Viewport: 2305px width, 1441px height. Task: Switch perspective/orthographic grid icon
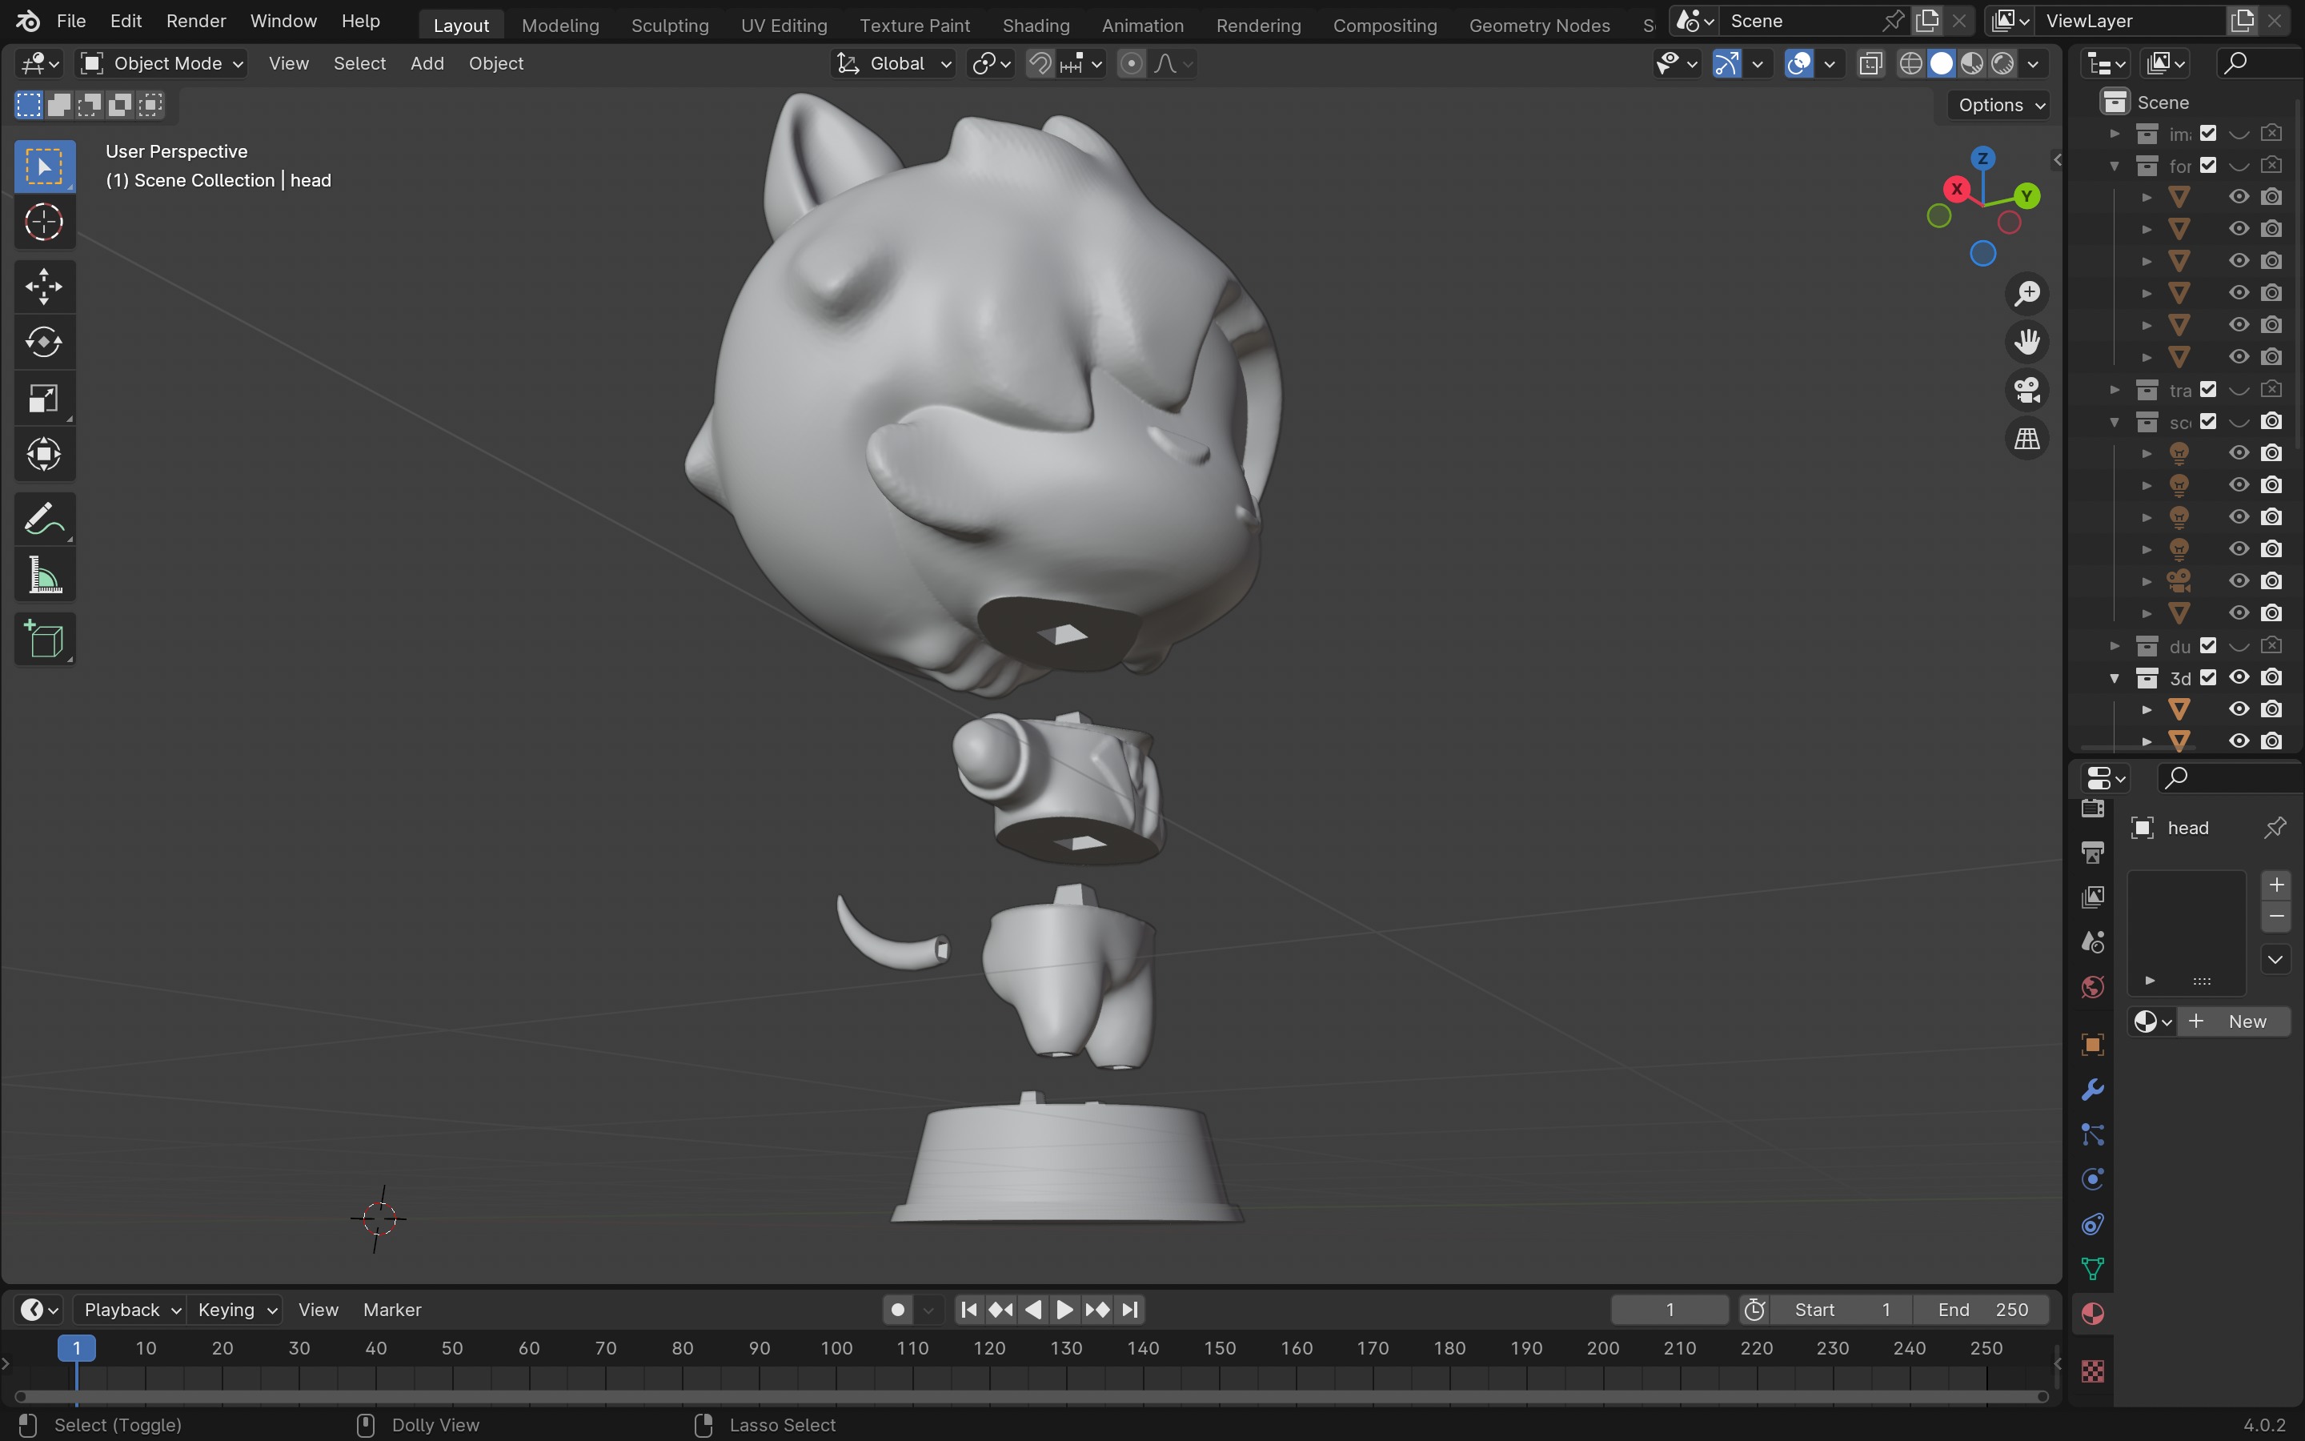click(x=2026, y=439)
